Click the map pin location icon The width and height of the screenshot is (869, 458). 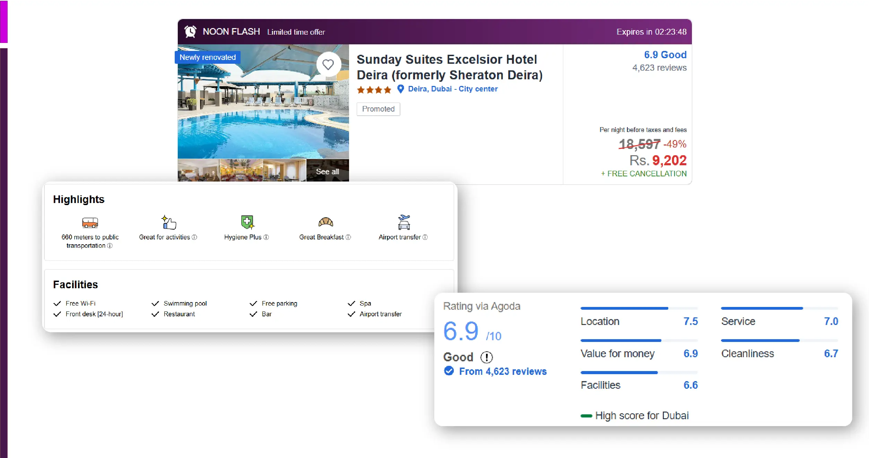click(400, 89)
